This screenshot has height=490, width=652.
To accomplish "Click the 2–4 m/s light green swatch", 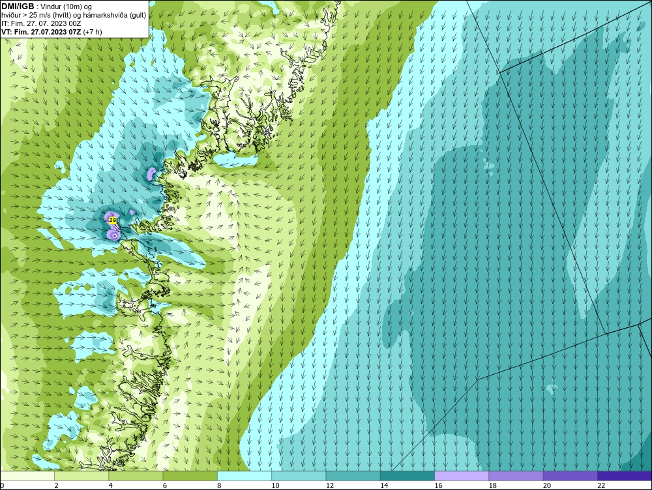I will coord(81,476).
